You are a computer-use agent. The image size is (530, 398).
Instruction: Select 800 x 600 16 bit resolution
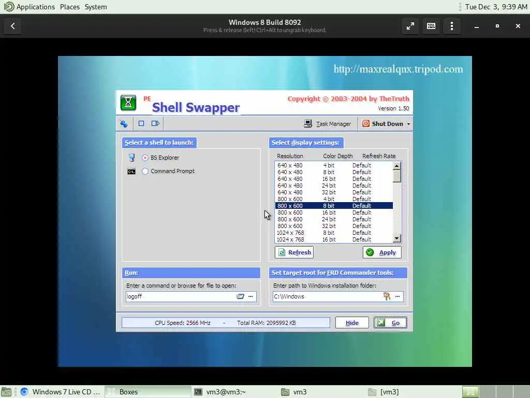pyautogui.click(x=334, y=212)
